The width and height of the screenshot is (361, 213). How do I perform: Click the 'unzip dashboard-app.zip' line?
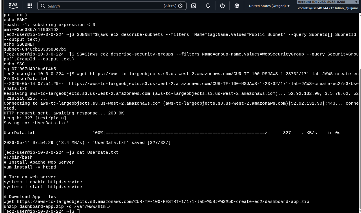[x=57, y=206]
